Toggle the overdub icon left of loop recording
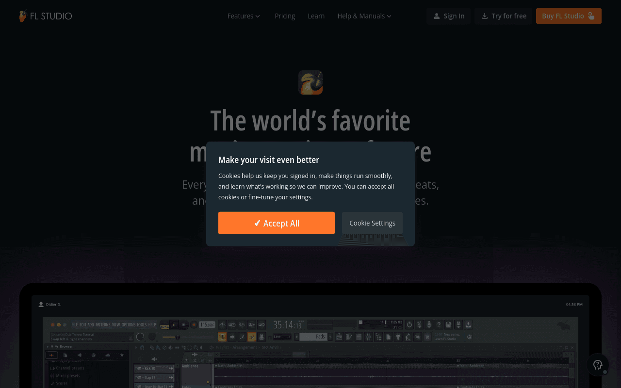The height and width of the screenshot is (388, 621). pyautogui.click(x=251, y=324)
